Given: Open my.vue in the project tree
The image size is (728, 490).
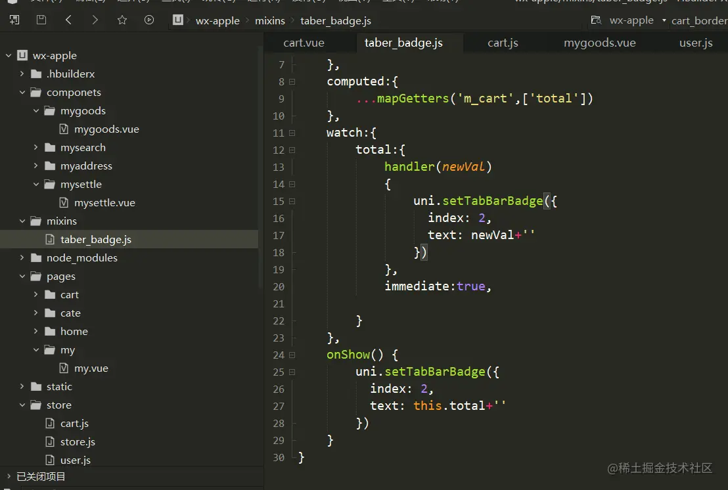Looking at the screenshot, I should pyautogui.click(x=91, y=368).
